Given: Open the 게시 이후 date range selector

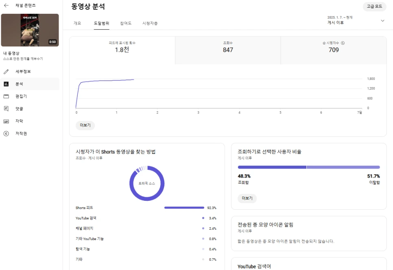Looking at the screenshot, I should (x=356, y=20).
